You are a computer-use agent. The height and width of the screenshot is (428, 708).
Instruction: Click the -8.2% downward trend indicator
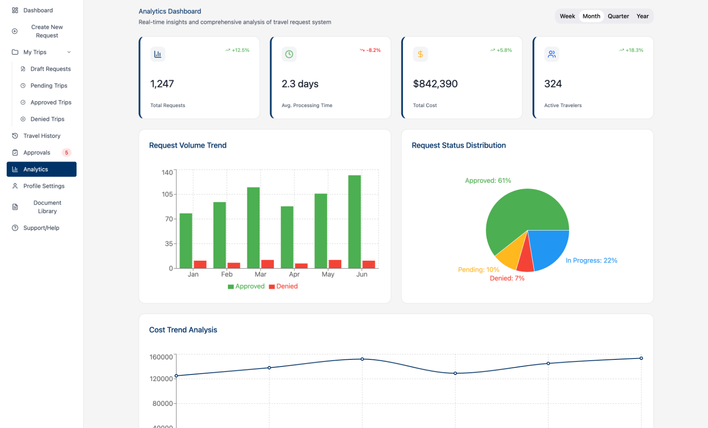click(370, 50)
